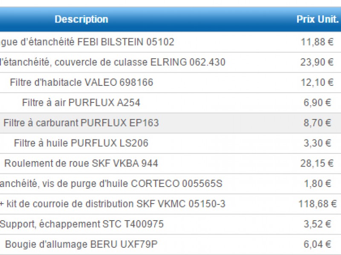This screenshot has width=341, height=255.
Task: Click the 6,04 € price cell
Action: pos(317,244)
